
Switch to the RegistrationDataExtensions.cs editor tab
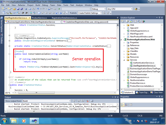coord(64,18)
